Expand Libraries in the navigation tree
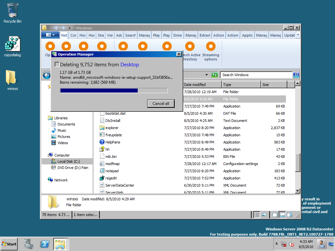 61,118
